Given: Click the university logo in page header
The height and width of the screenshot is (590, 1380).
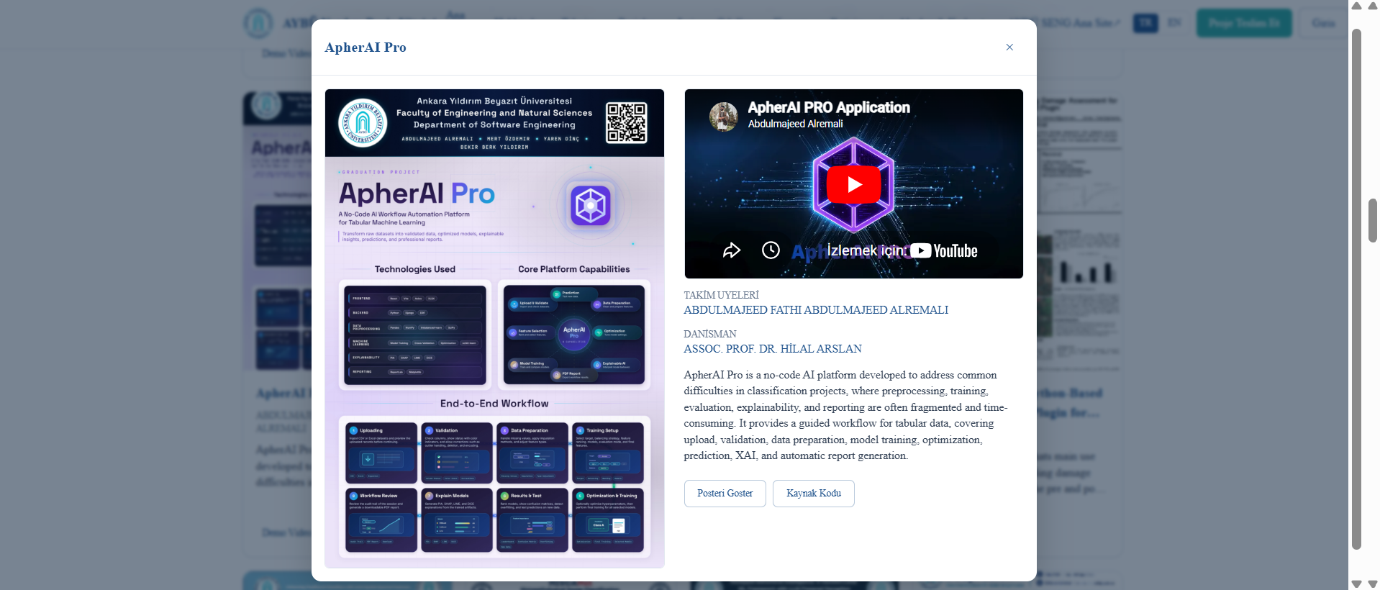Looking at the screenshot, I should click(258, 23).
